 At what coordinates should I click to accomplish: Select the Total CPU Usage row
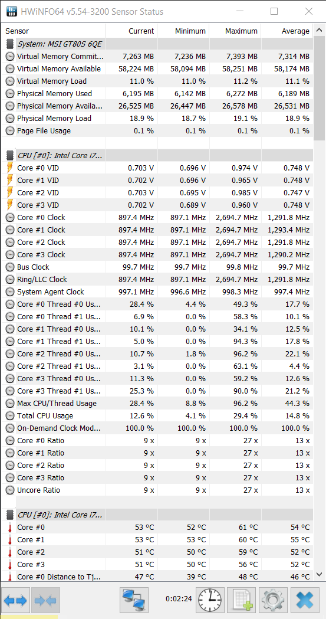157,415
